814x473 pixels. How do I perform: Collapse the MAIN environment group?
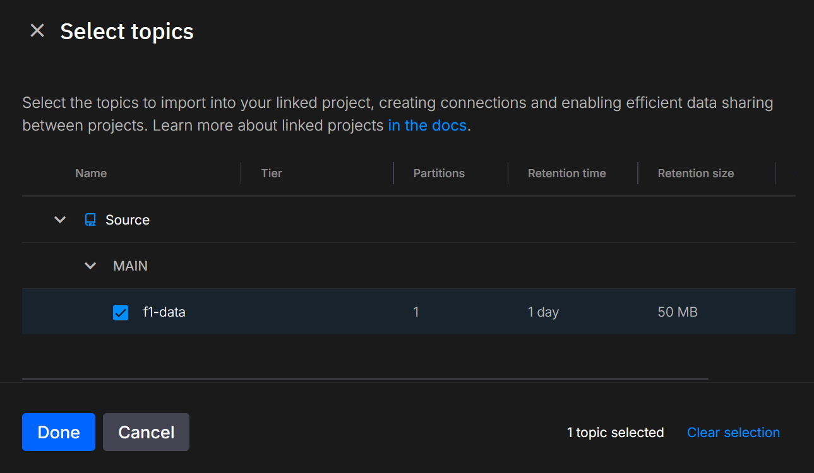click(x=90, y=266)
